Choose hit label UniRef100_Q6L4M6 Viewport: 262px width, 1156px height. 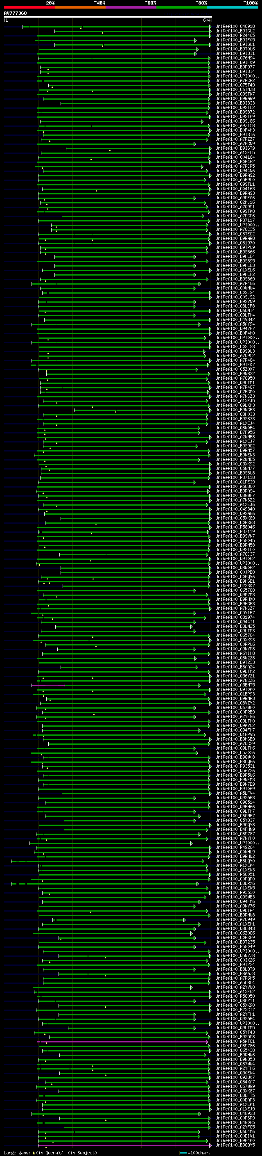(x=235, y=1131)
